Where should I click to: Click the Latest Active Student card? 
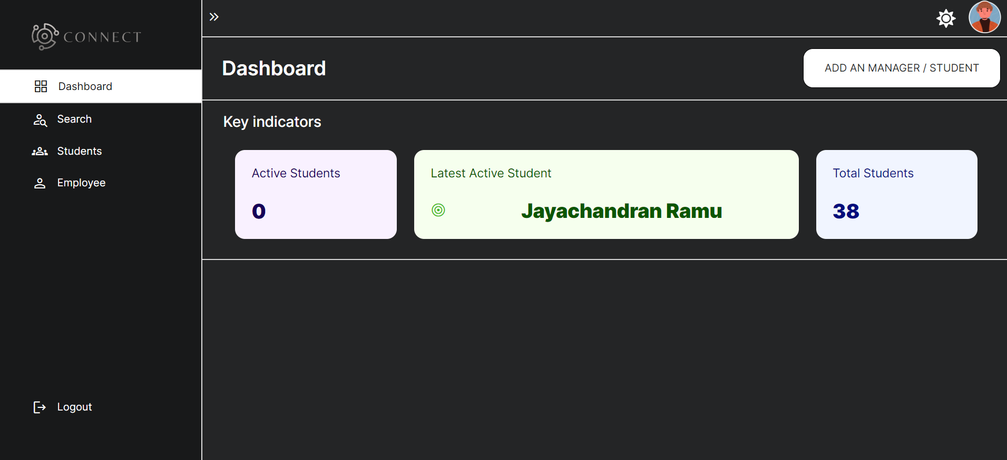(606, 174)
